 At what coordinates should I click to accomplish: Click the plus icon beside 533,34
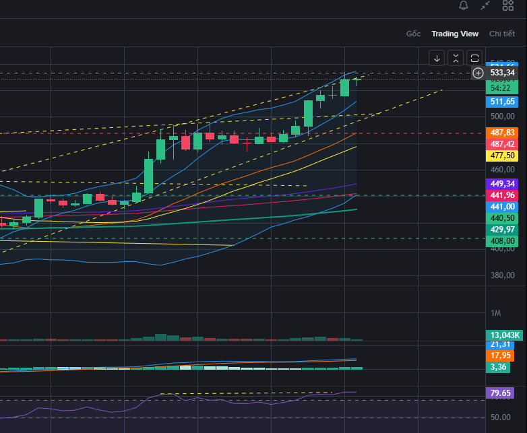[x=478, y=73]
